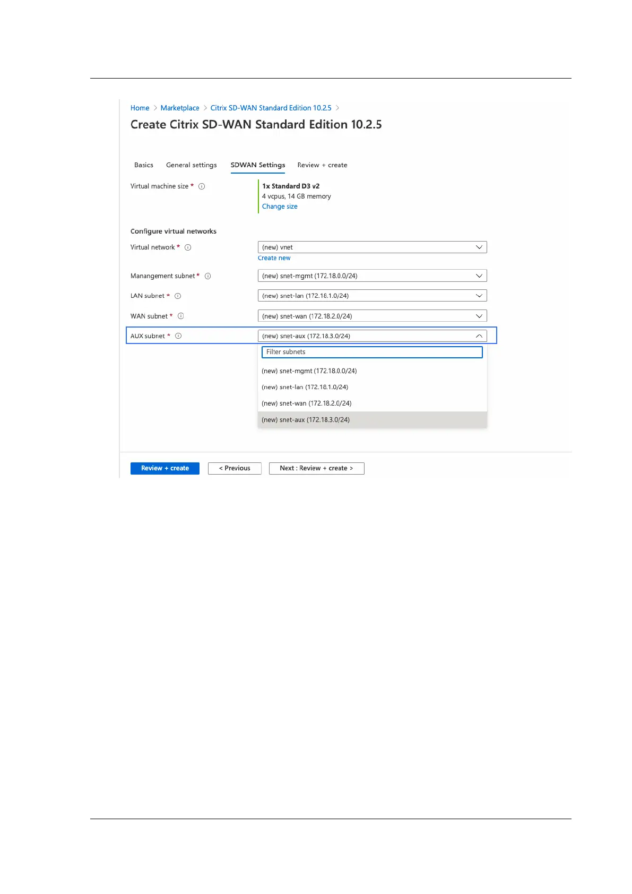
Task: Click info icon beside AUX subnet
Action: click(178, 336)
